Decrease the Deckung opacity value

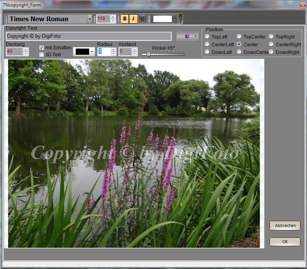point(25,54)
